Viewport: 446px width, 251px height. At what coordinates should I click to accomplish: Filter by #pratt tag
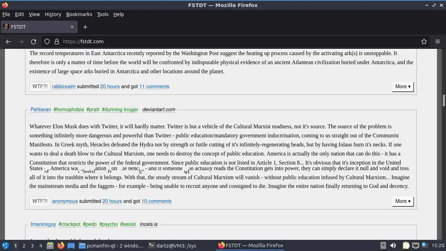tap(93, 109)
